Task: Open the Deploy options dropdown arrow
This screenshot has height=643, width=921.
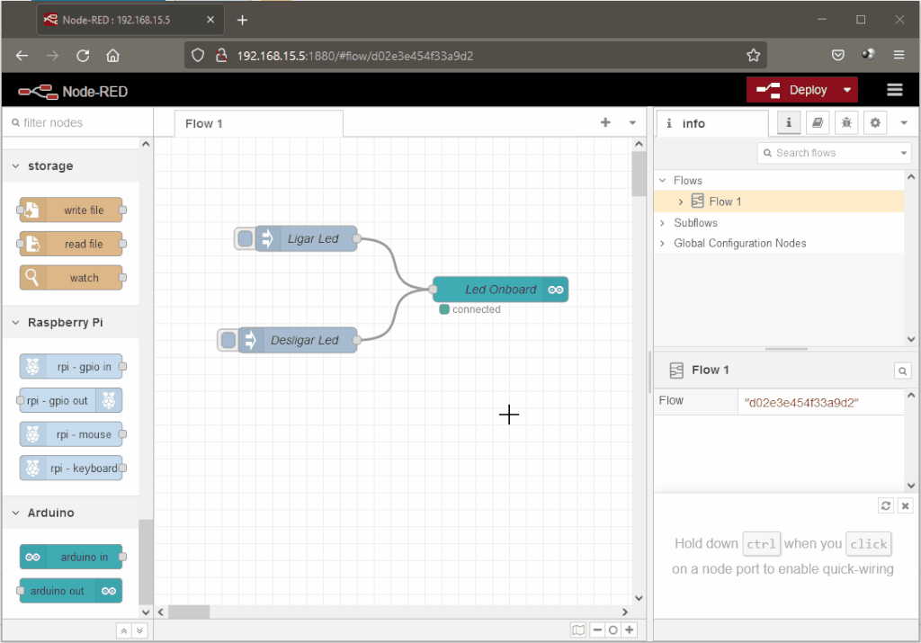Action: pyautogui.click(x=847, y=90)
